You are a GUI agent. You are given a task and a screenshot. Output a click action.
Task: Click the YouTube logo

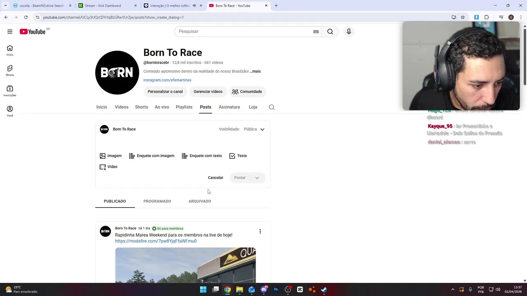[x=33, y=32]
